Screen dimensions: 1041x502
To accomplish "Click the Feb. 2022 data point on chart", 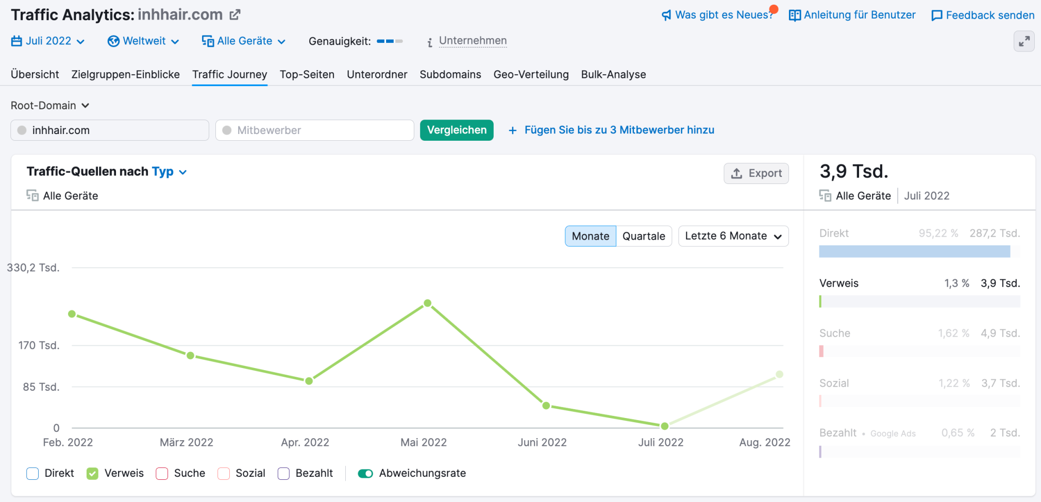I will point(72,314).
